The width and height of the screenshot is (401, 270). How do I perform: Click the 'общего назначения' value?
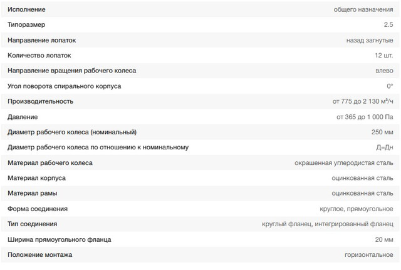click(x=364, y=9)
